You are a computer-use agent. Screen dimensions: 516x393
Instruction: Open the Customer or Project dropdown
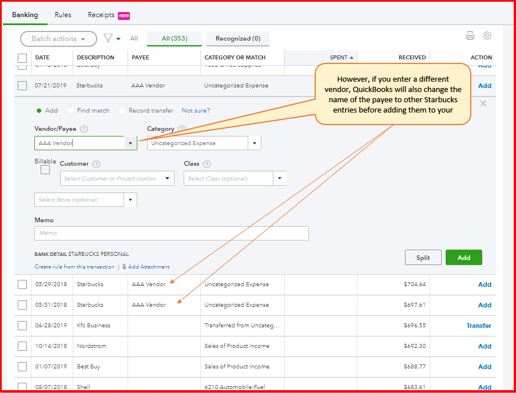click(x=167, y=178)
